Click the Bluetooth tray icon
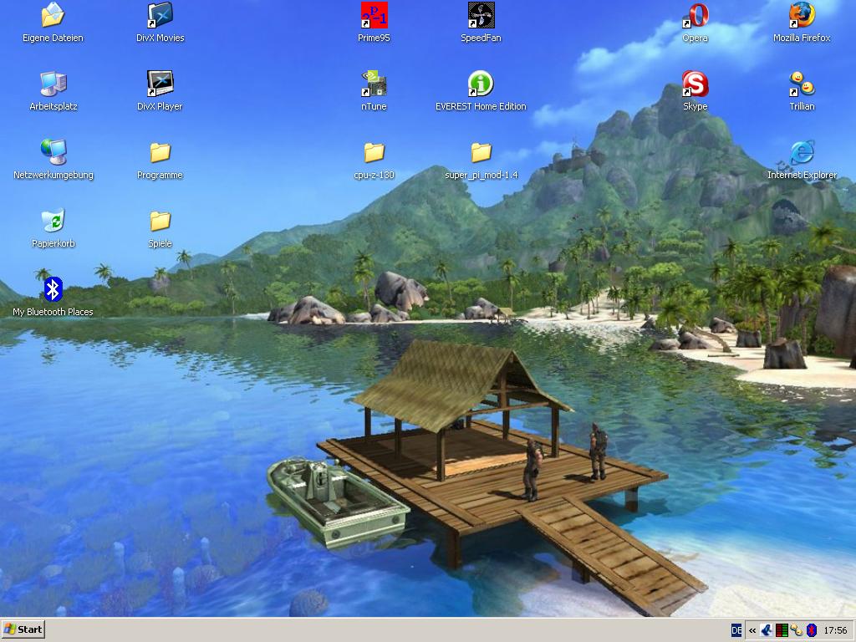 tap(811, 630)
